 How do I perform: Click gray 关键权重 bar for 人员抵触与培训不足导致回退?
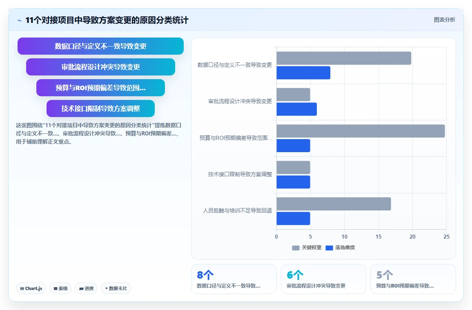[x=334, y=204]
